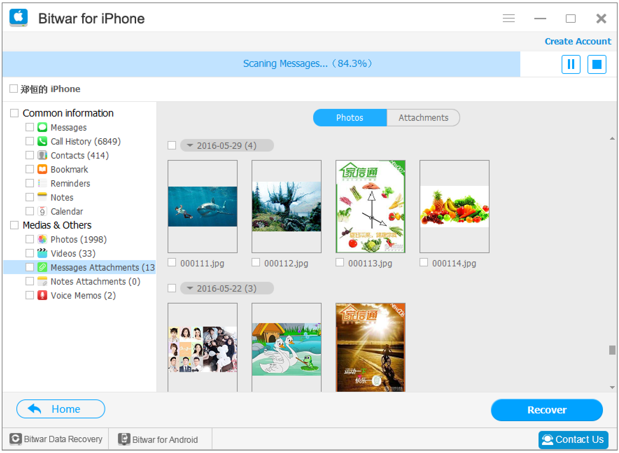Tick the device iPhone checkbox

tap(14, 89)
